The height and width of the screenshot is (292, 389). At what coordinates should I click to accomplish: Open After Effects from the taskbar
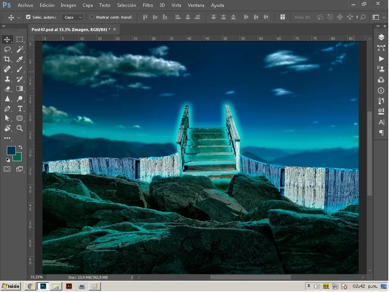(82, 286)
